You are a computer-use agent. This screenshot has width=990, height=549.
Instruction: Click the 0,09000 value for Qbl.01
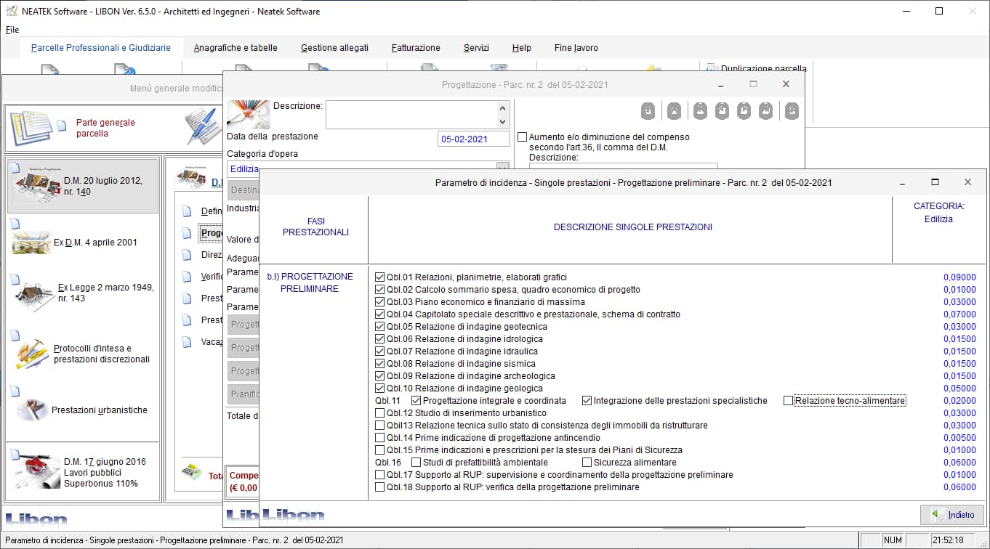959,277
